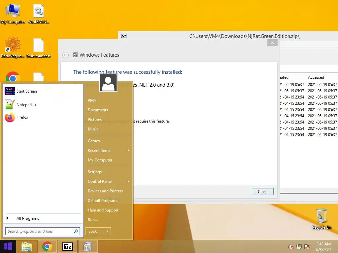Open My Computer desktop icon
338x253 pixels.
click(13, 13)
